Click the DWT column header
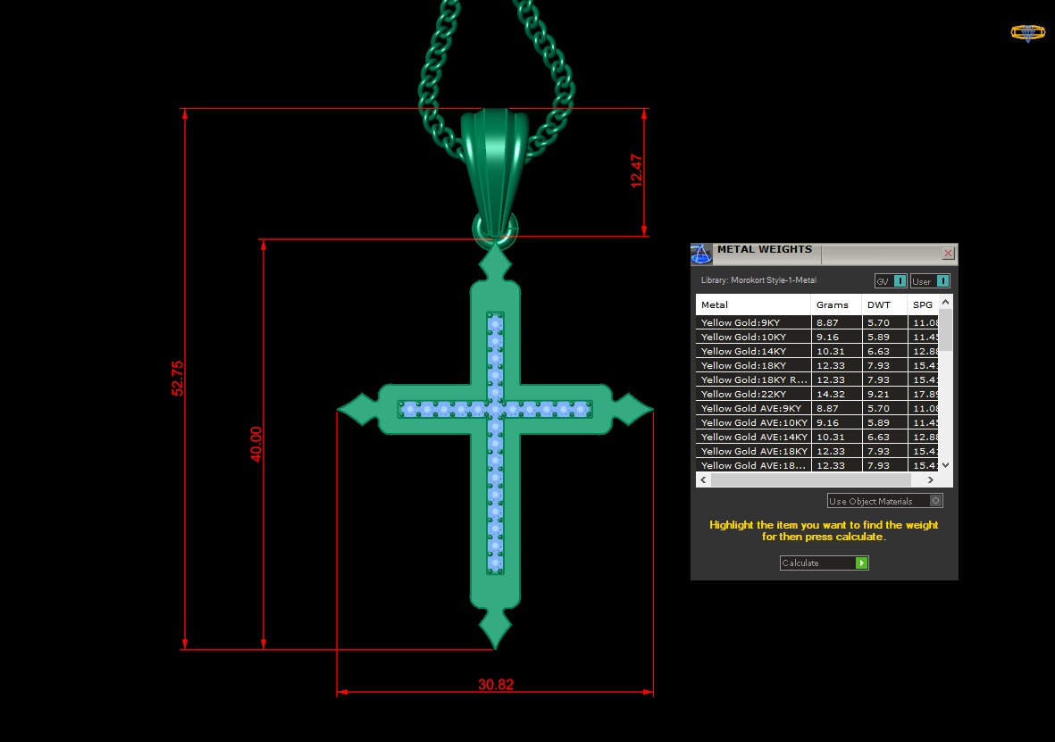Viewport: 1055px width, 742px height. pos(884,304)
